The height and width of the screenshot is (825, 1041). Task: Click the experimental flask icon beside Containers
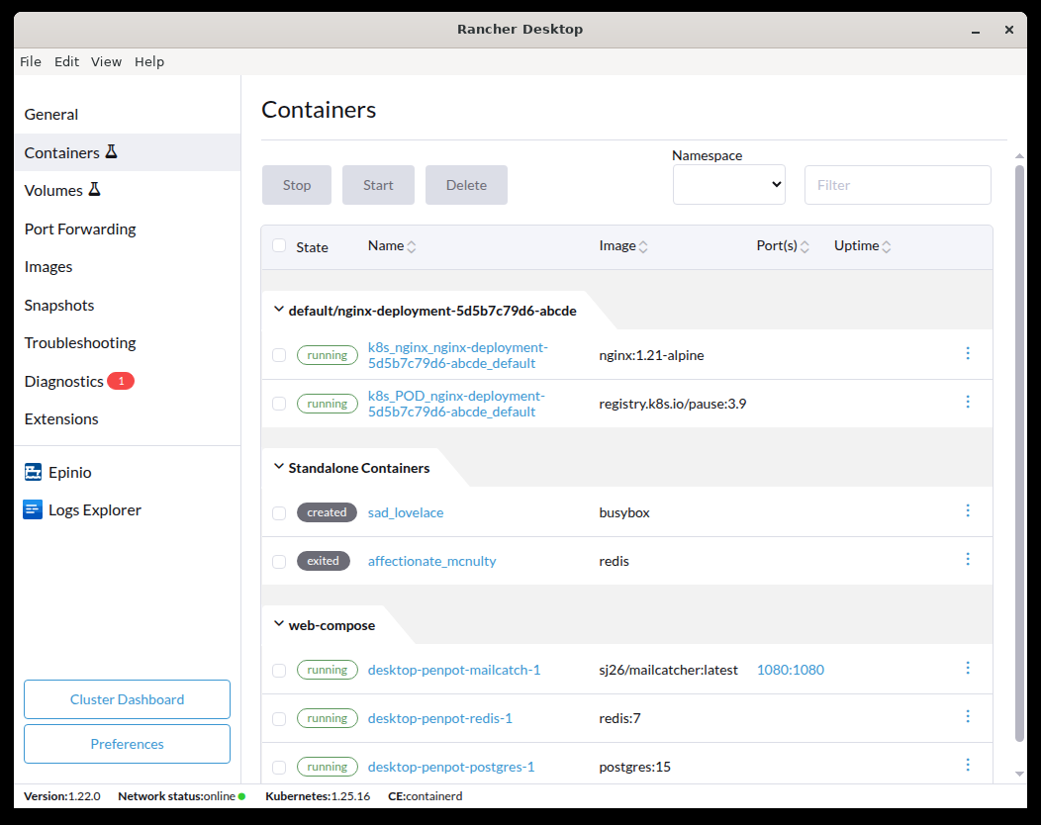coord(110,151)
